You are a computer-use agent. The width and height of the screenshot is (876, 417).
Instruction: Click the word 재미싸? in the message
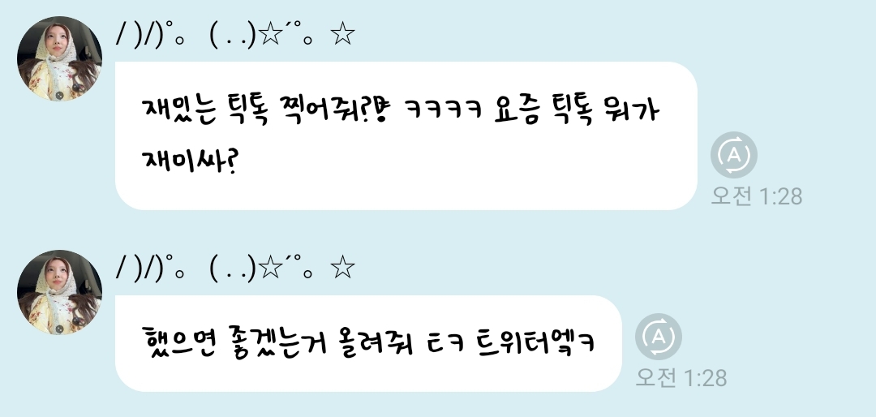[191, 160]
